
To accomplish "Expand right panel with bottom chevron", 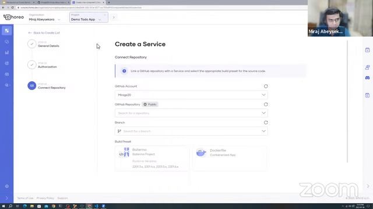I will pos(368,186).
